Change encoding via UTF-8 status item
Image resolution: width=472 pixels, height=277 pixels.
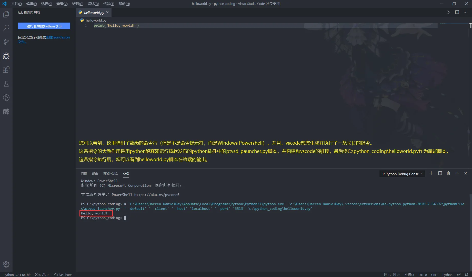click(x=423, y=275)
